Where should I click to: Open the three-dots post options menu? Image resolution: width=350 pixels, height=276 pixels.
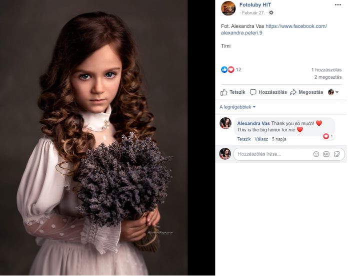[337, 5]
